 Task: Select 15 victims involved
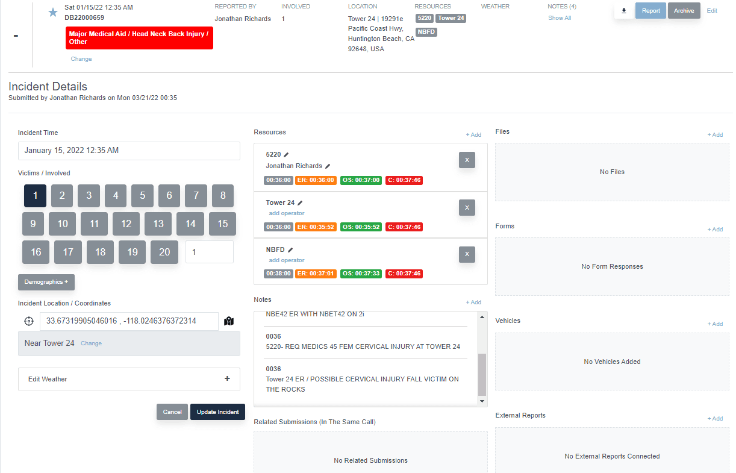pyautogui.click(x=222, y=224)
